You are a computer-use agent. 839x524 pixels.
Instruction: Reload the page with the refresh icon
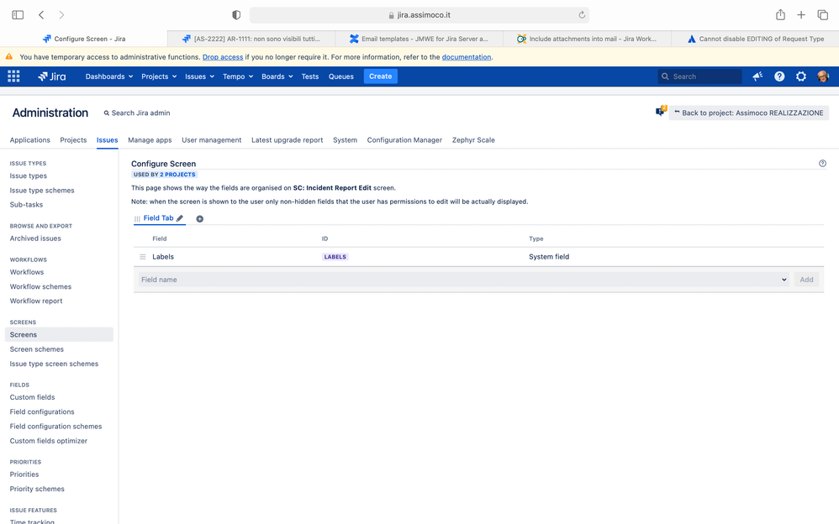[x=580, y=14]
